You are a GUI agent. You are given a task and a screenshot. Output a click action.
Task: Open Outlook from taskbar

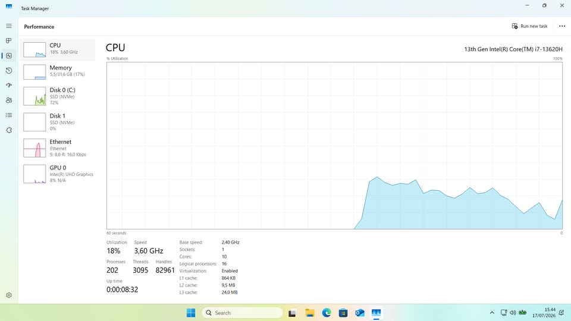[x=360, y=313]
